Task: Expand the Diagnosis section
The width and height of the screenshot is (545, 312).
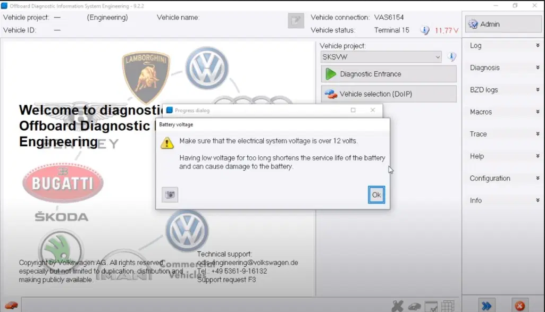Action: tap(504, 68)
